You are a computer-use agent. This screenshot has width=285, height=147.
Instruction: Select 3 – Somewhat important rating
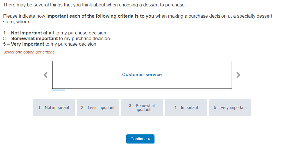tap(142, 108)
